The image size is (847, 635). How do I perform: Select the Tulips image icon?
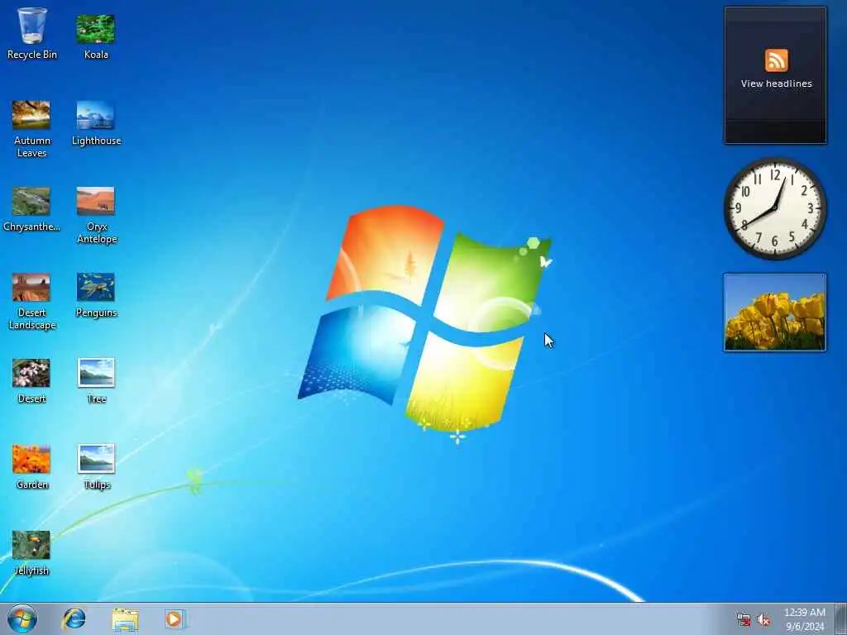(96, 466)
